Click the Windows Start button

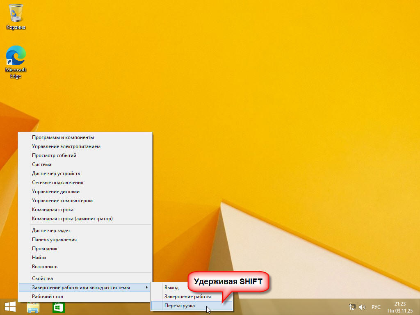(10, 307)
